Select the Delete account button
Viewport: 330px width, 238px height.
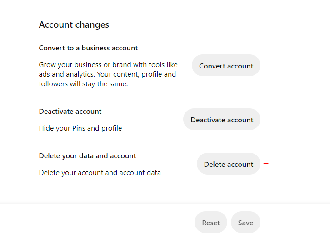pos(228,164)
